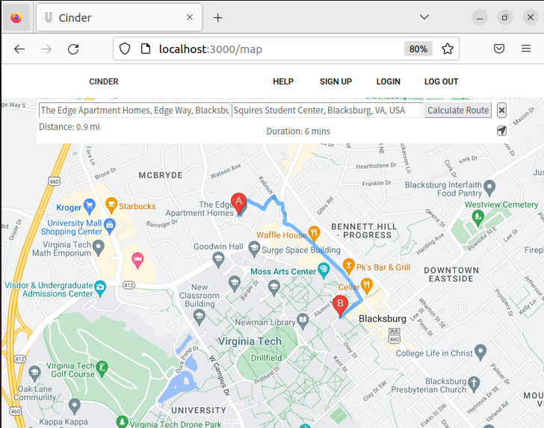This screenshot has width=544, height=428.
Task: Open a new browser tab
Action: click(217, 18)
